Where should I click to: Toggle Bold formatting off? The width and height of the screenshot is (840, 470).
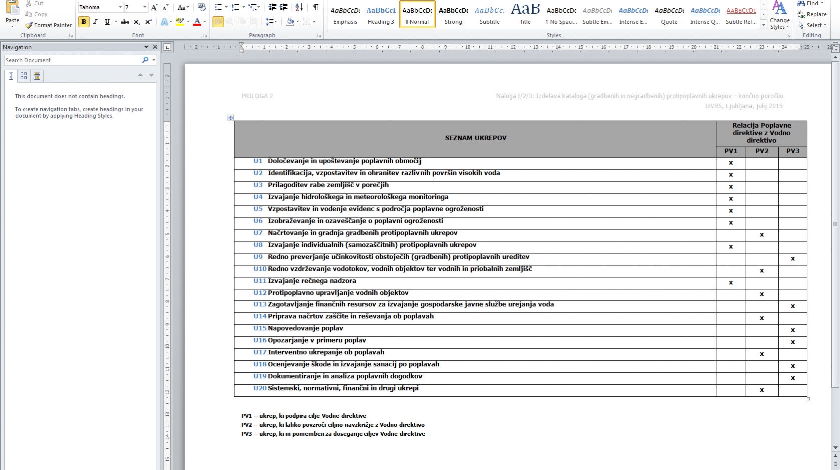[84, 22]
